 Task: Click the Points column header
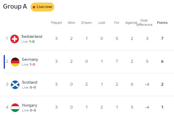click(162, 23)
